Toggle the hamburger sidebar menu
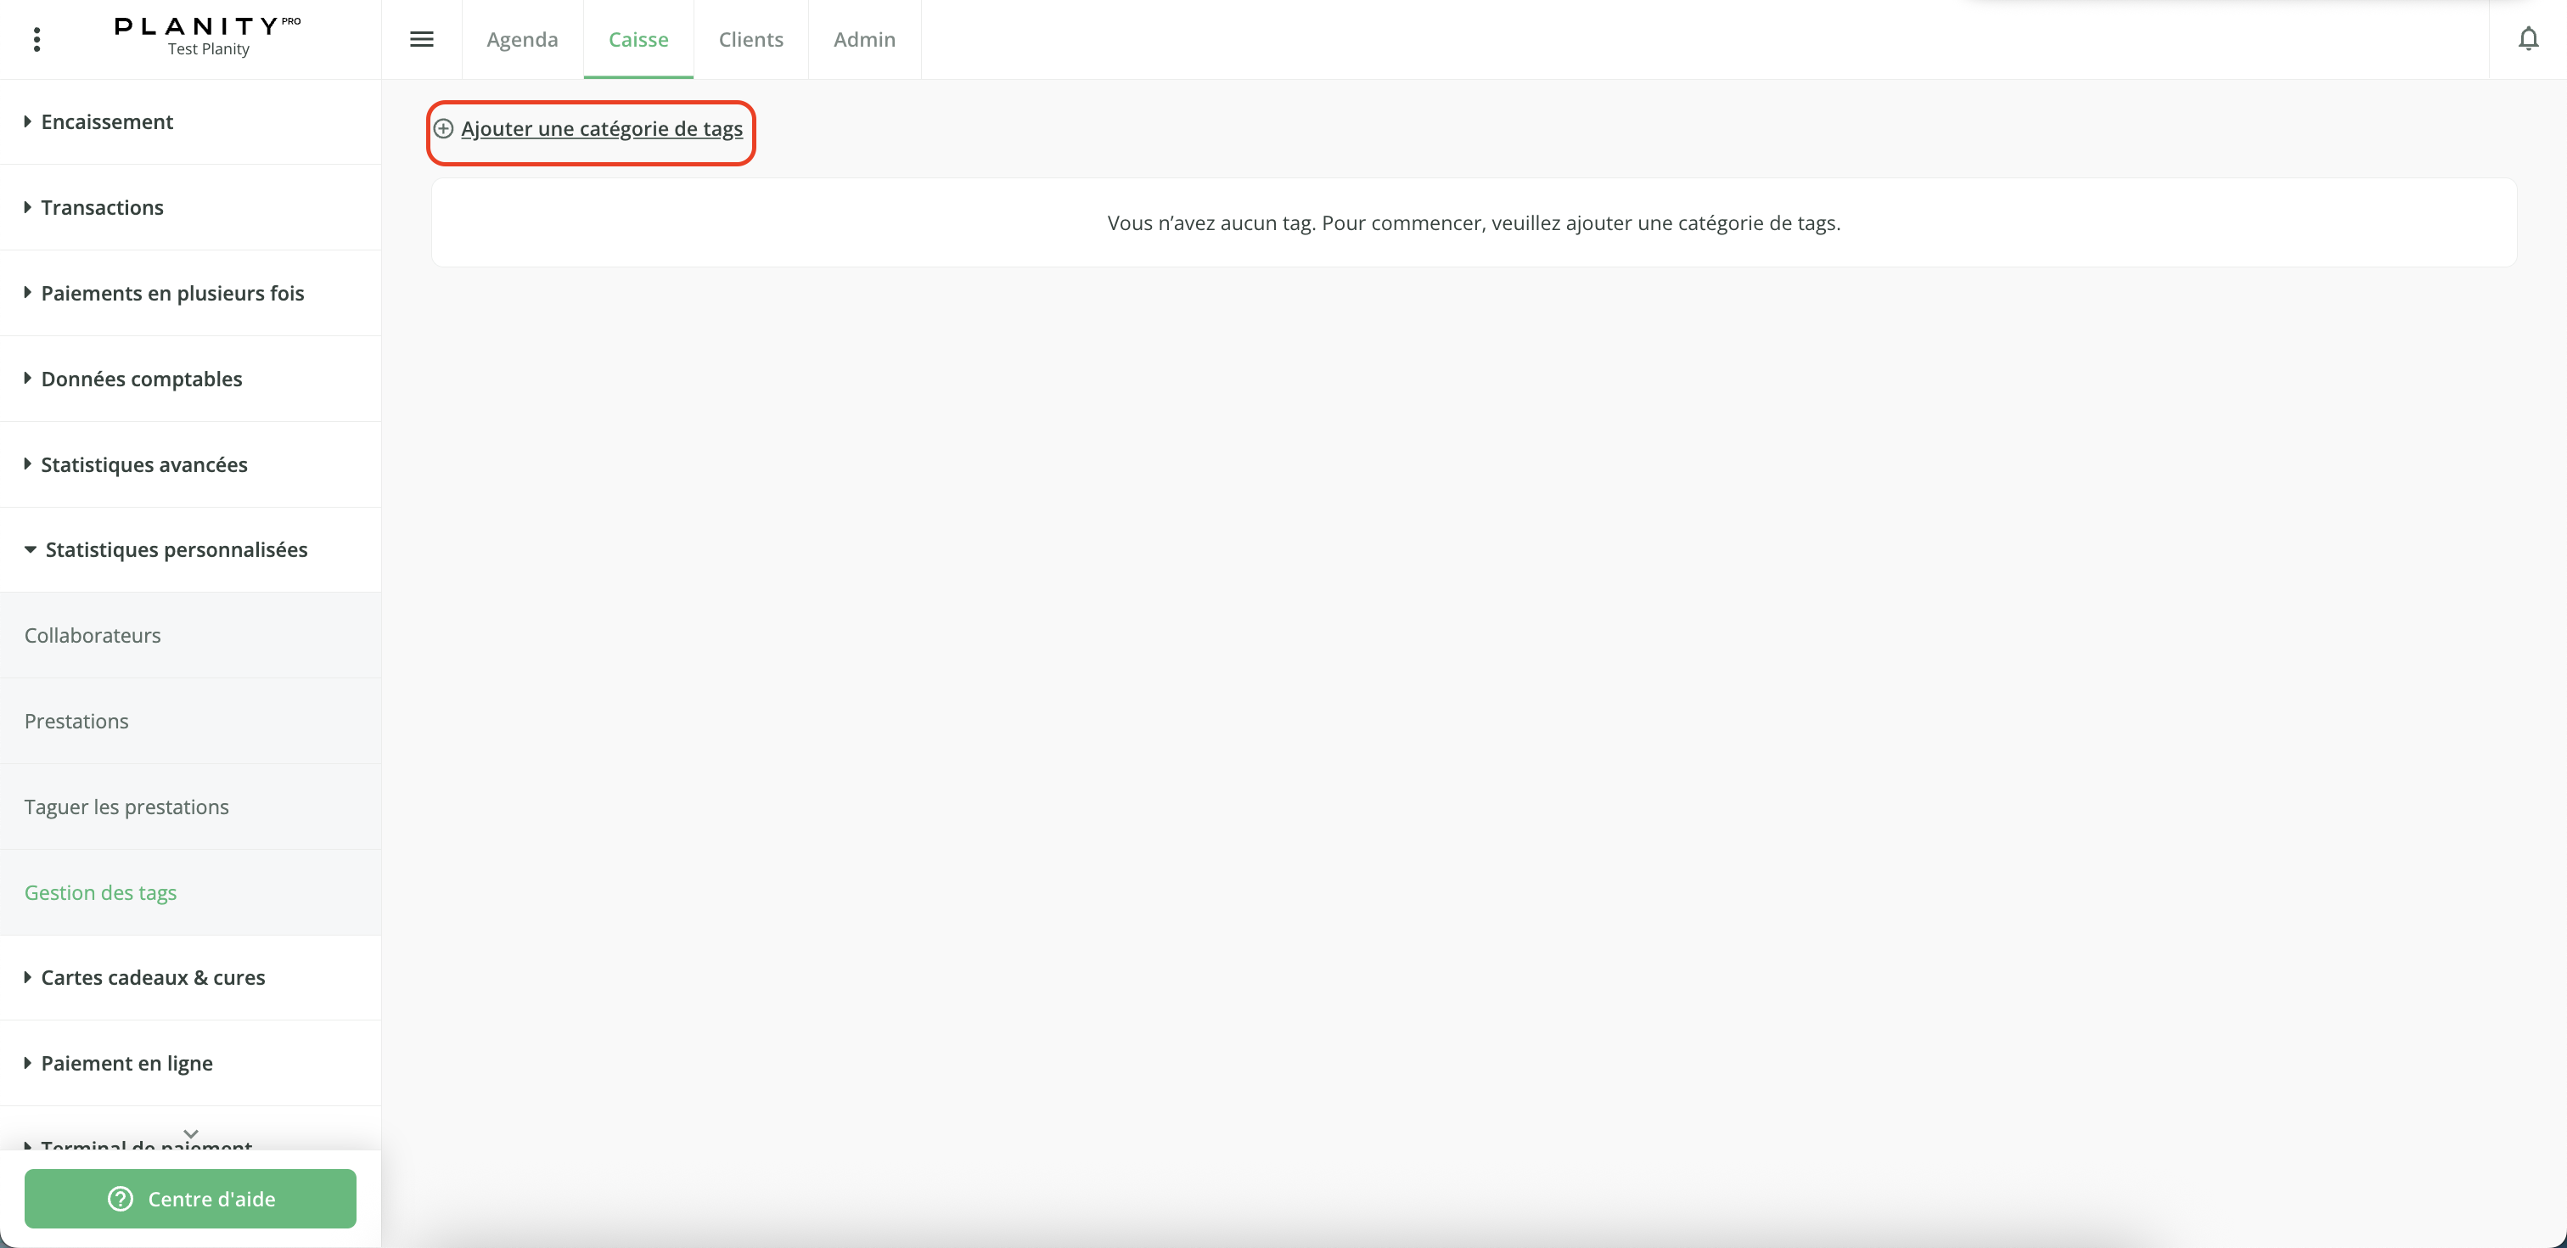 coord(422,40)
